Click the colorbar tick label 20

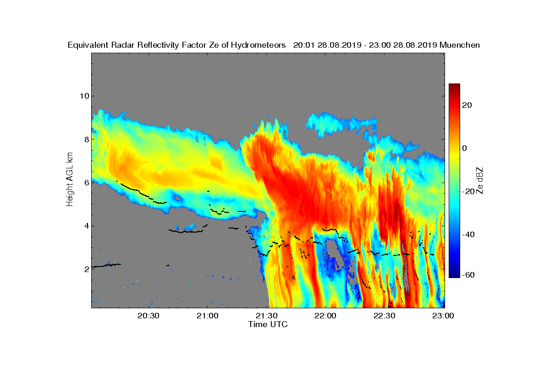click(467, 105)
